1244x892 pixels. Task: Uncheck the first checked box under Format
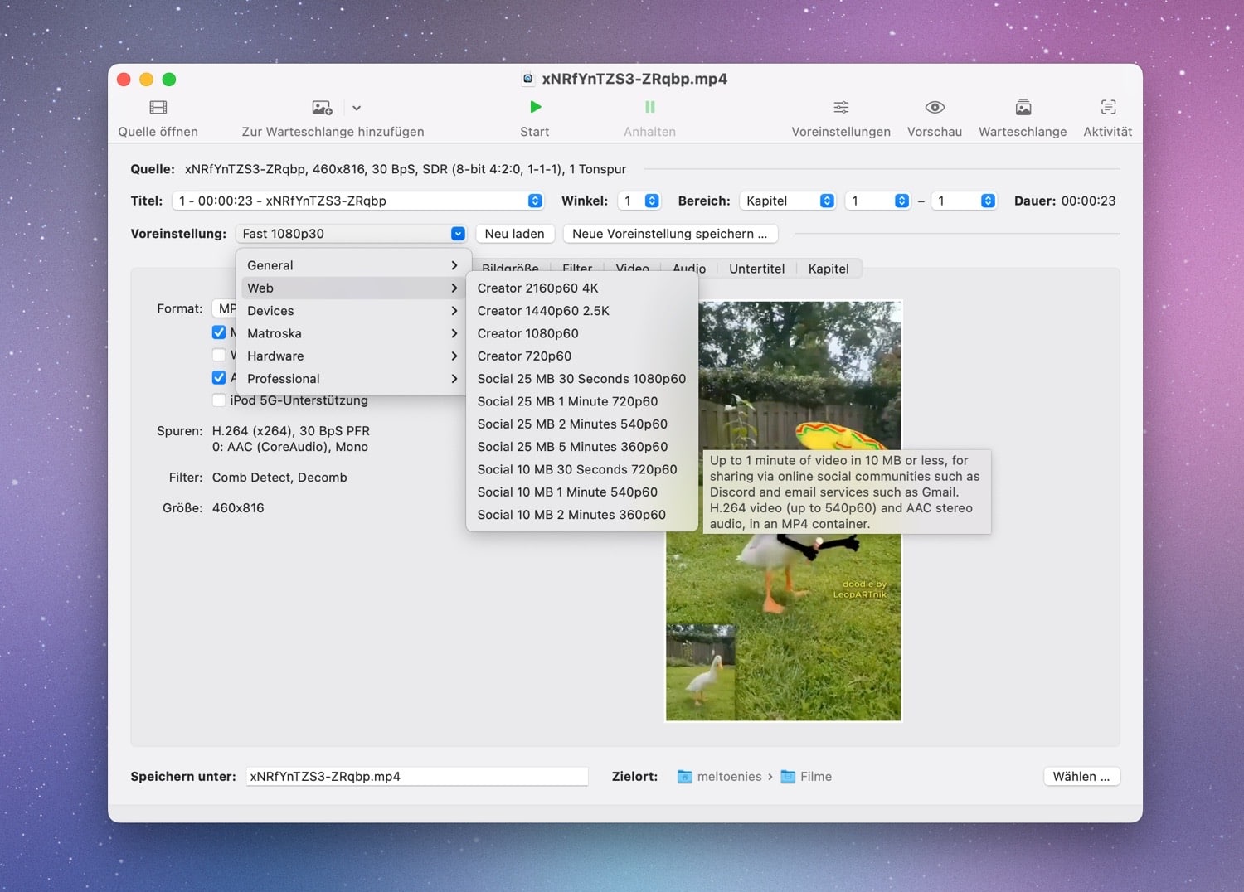tap(219, 332)
